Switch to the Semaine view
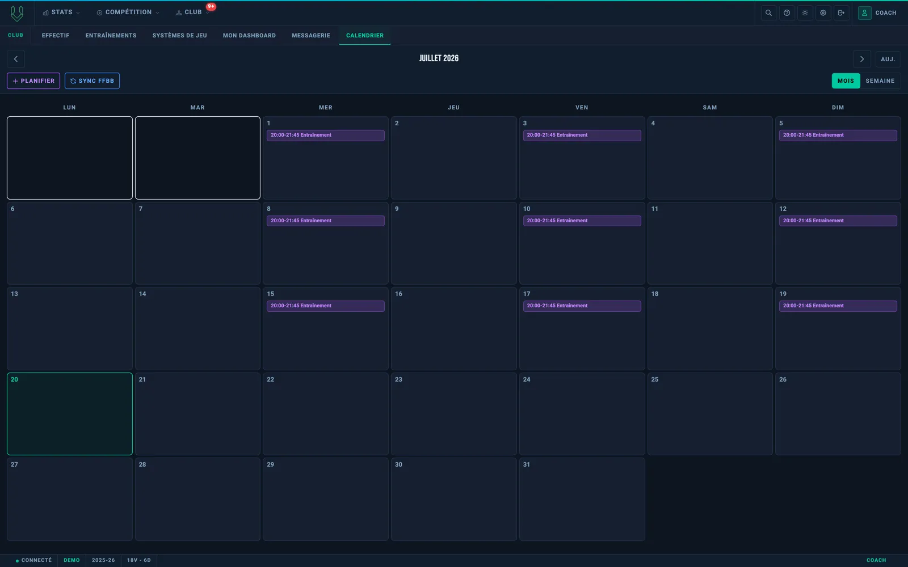Viewport: 908px width, 567px height. 880,81
